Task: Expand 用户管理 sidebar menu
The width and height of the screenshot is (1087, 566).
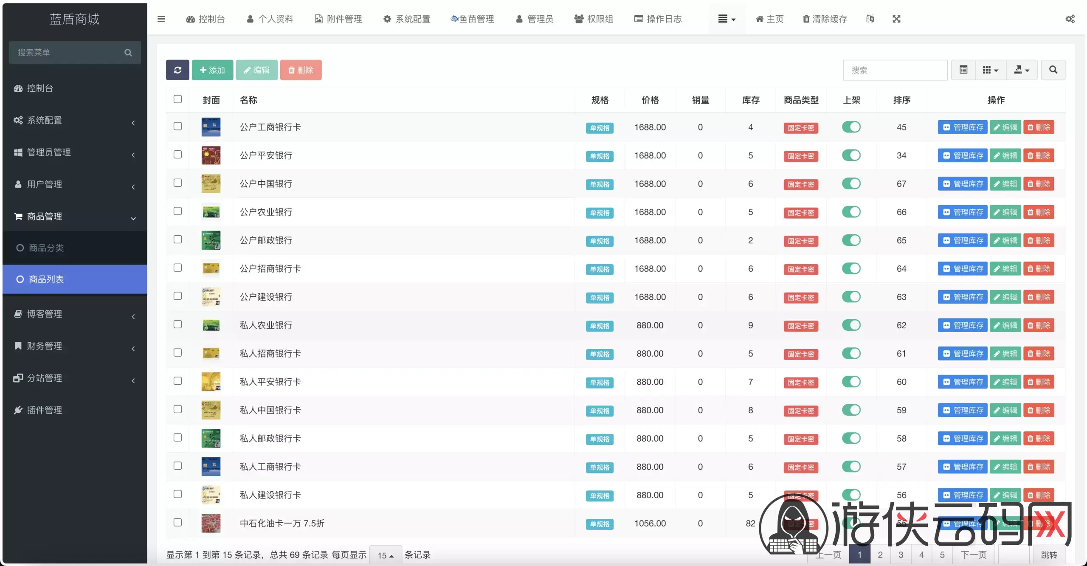Action: coord(75,185)
